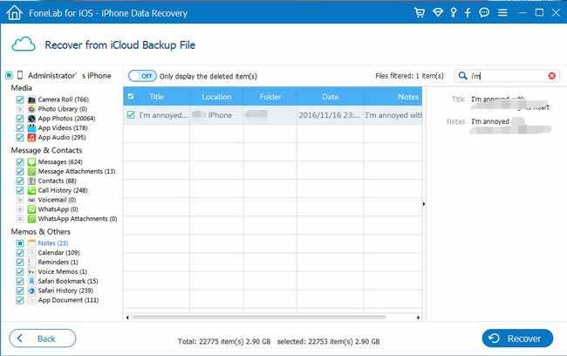Uncheck the I'm annoyed note row
The width and height of the screenshot is (567, 356).
pos(131,115)
